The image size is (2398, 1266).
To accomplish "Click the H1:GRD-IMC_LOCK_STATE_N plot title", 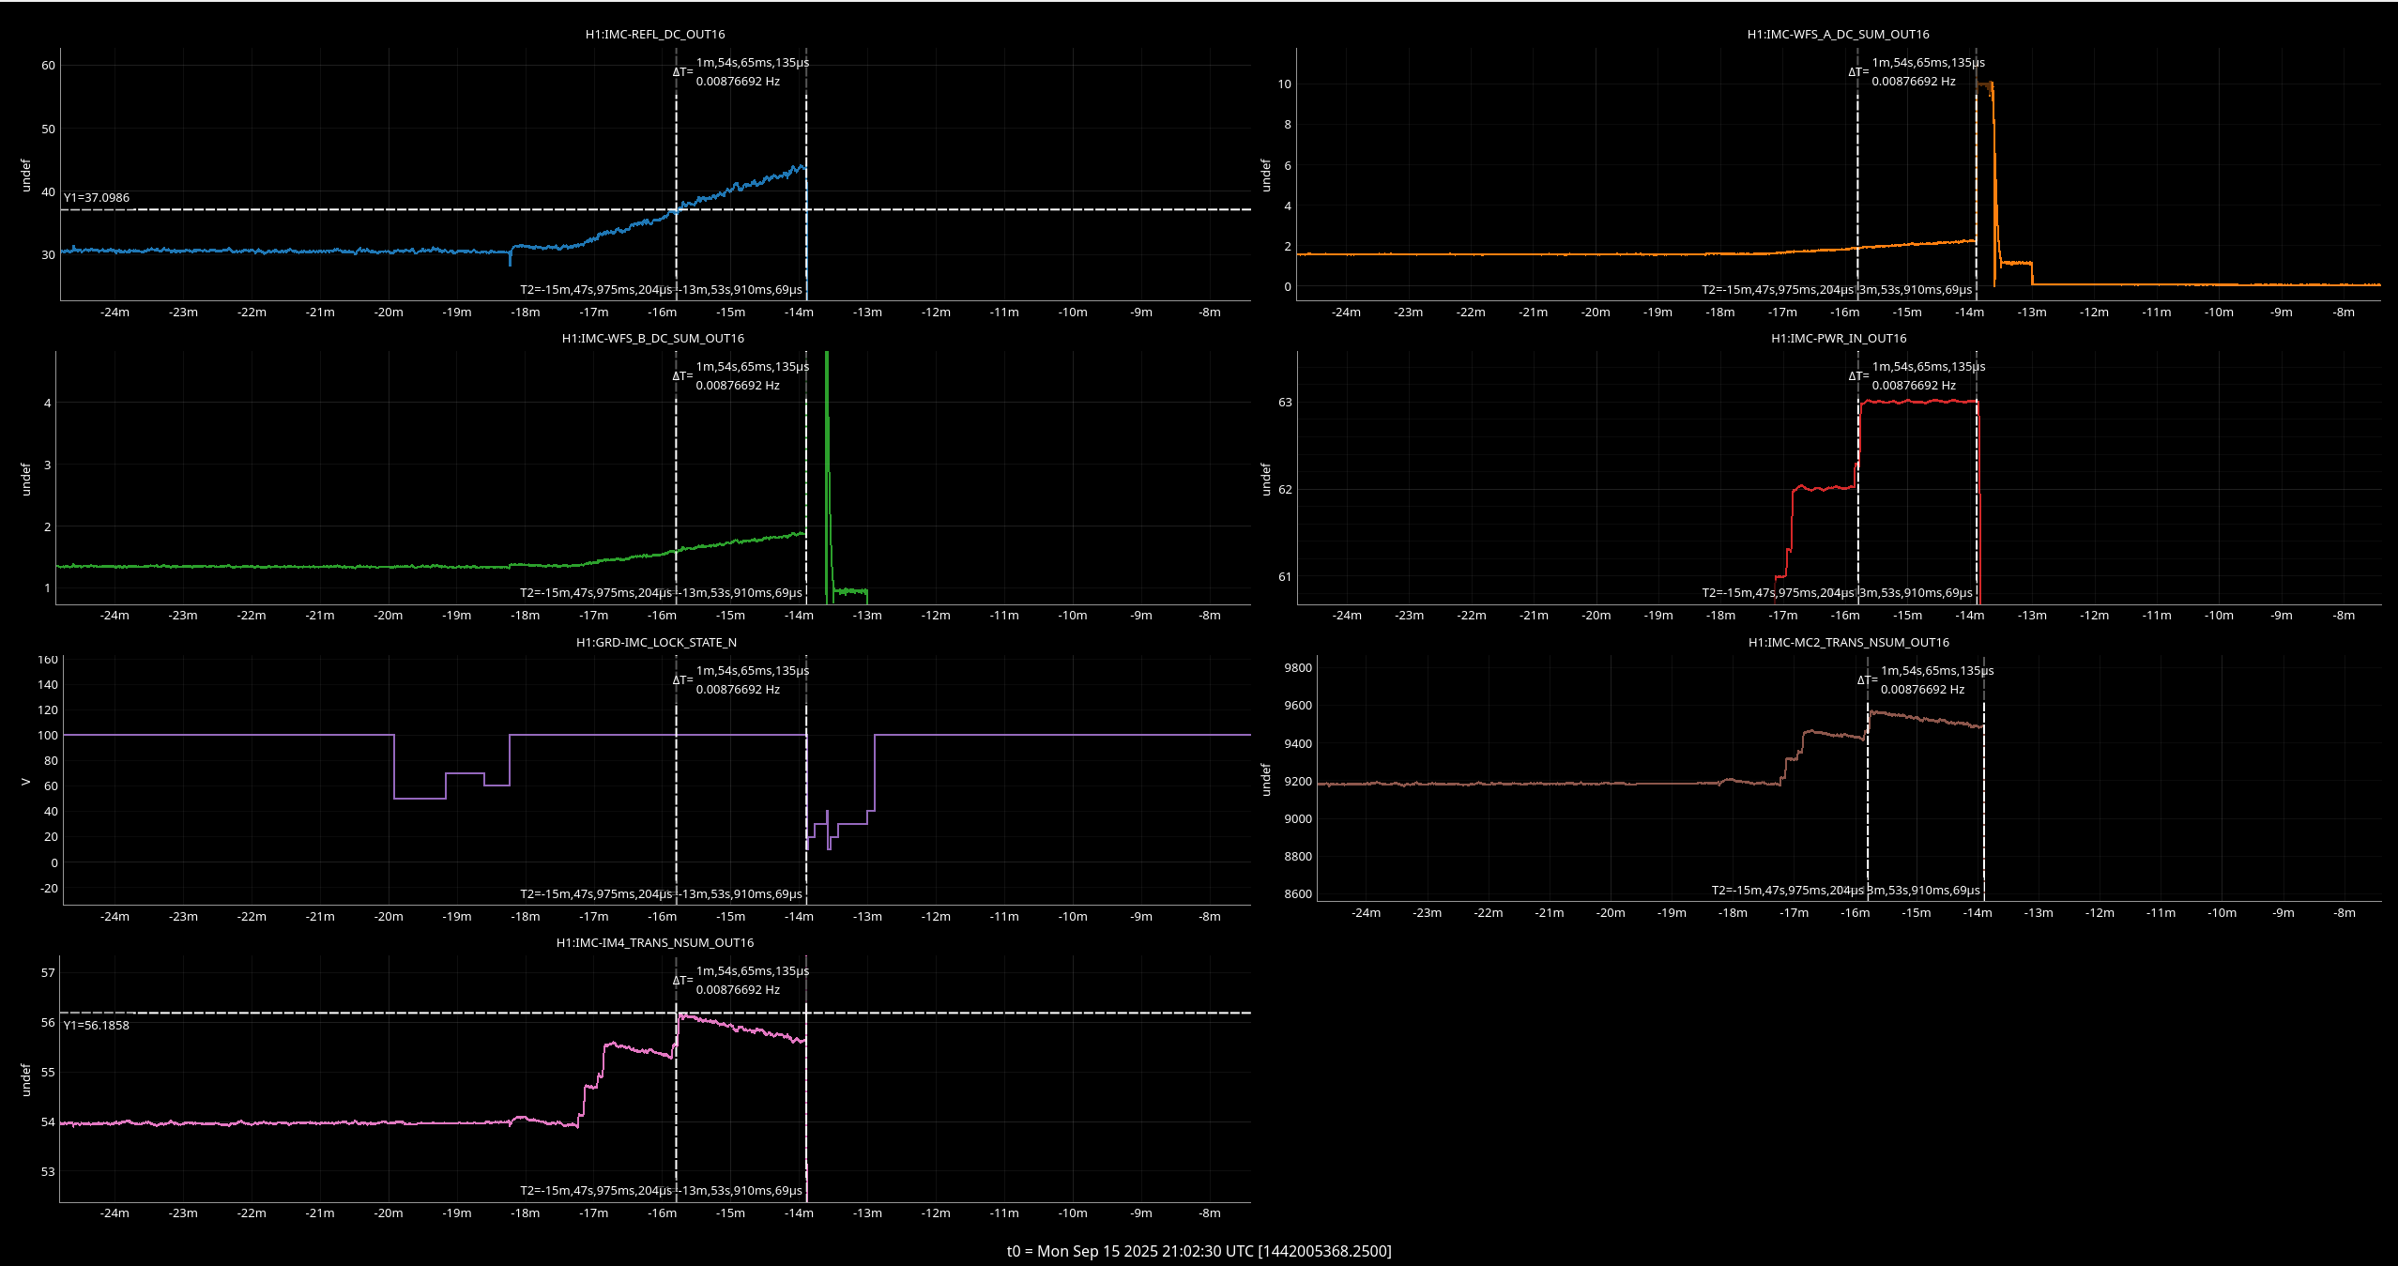I will 656,642.
